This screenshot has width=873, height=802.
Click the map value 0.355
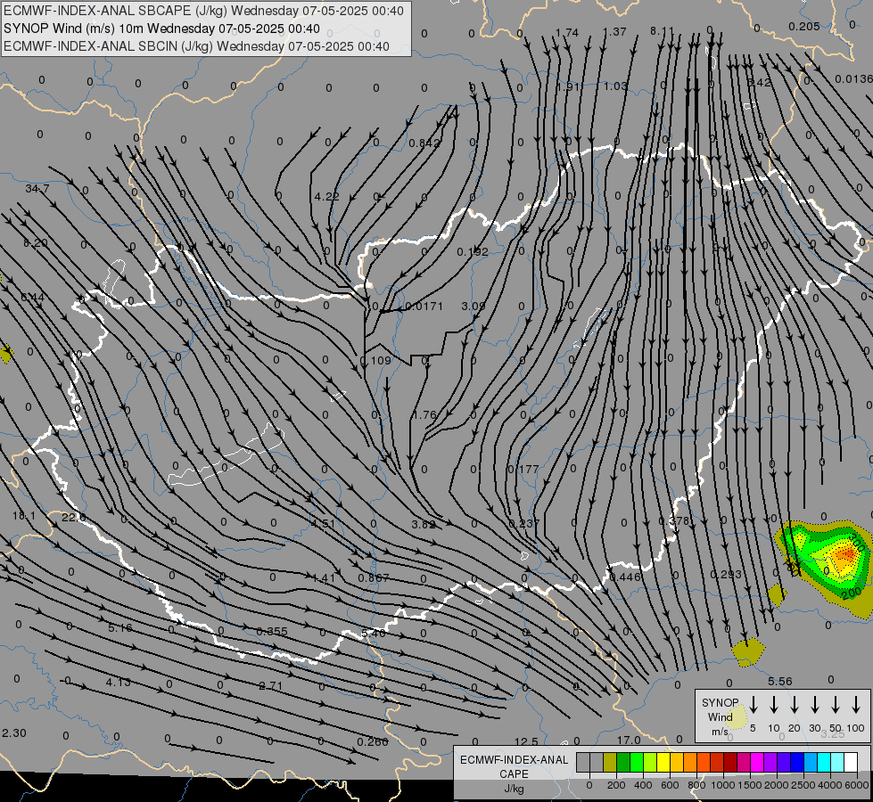point(272,632)
